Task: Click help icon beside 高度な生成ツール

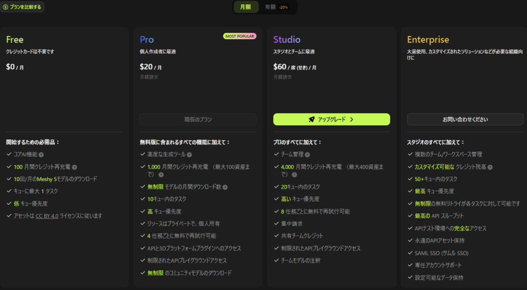Action: pyautogui.click(x=189, y=155)
